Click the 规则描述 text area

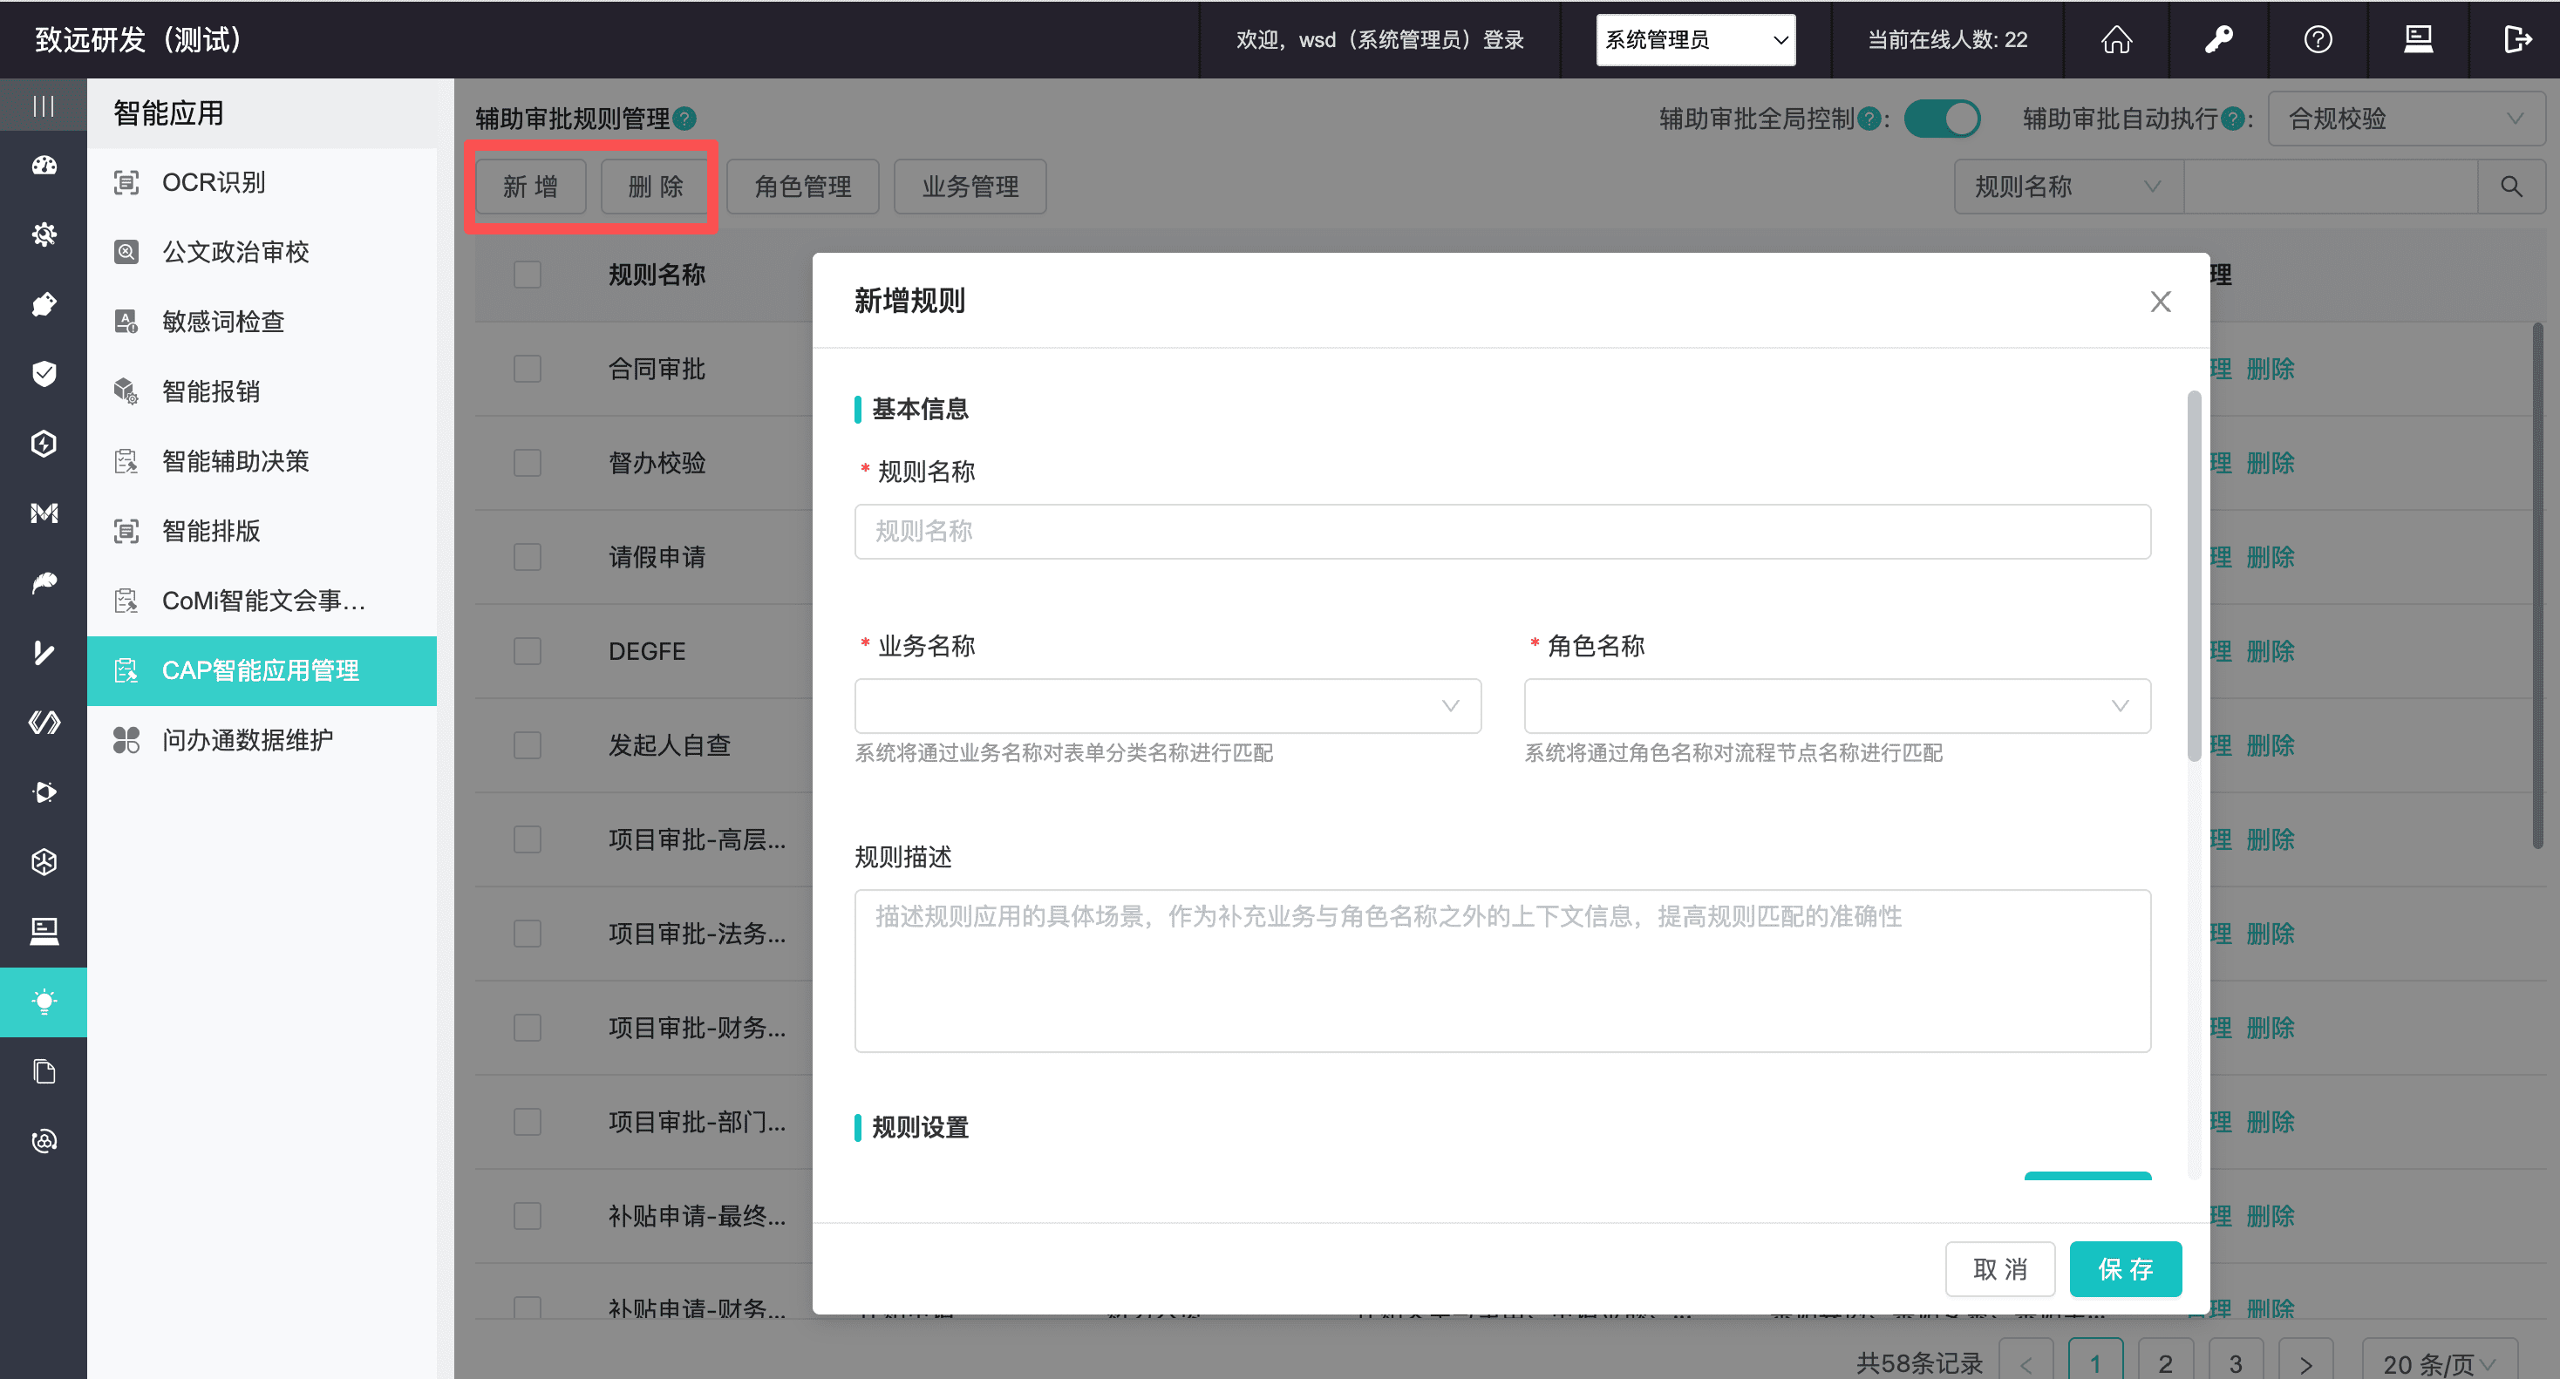(1502, 971)
